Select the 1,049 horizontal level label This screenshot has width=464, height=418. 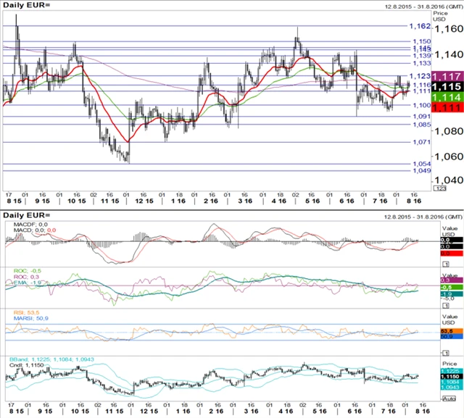(421, 172)
